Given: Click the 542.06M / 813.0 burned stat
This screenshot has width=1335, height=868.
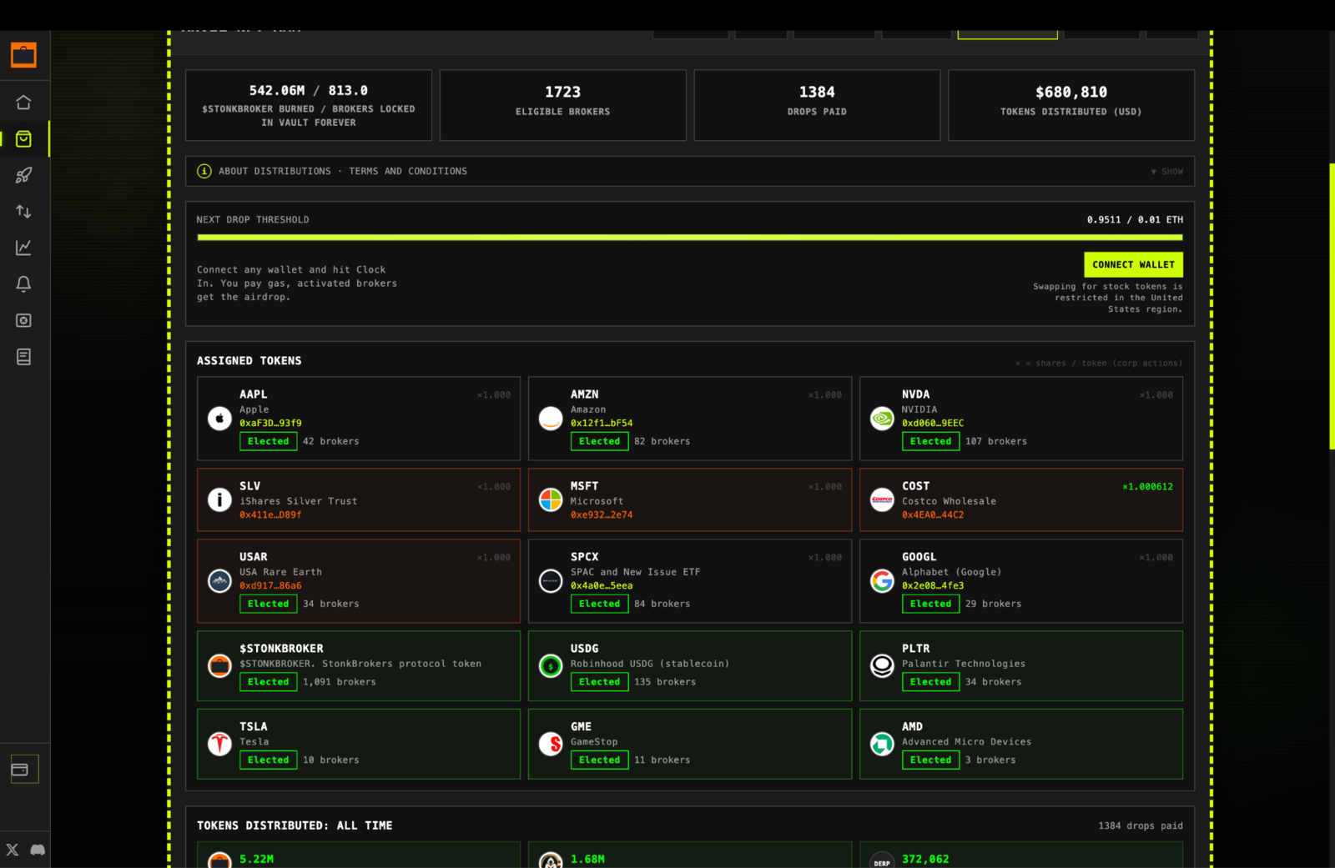Looking at the screenshot, I should click(x=309, y=105).
